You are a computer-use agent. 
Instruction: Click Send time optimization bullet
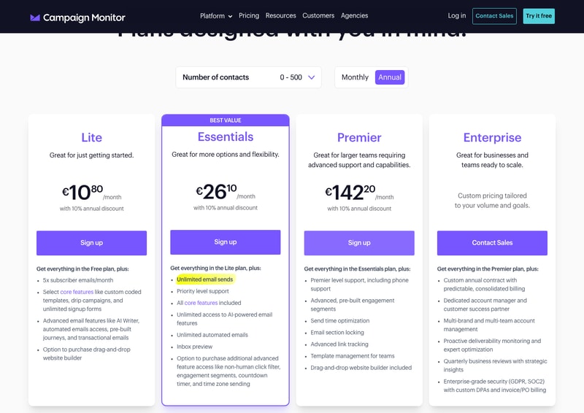pos(339,320)
